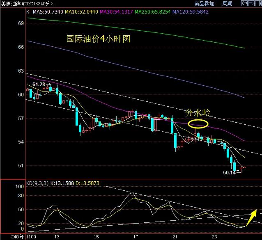Click the 美原油连(CONC)<240分> chart title

[x=27, y=4]
